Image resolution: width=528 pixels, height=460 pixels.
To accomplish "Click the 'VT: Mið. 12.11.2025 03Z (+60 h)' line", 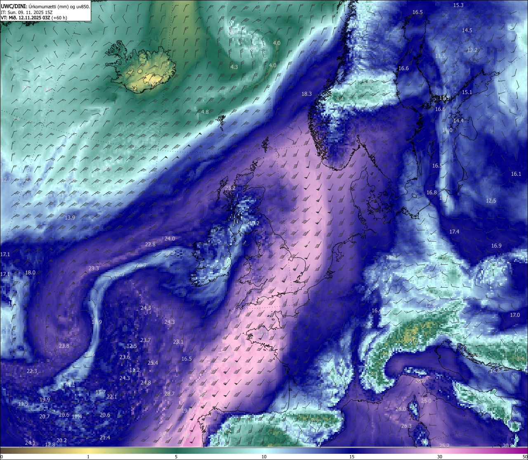I will [34, 18].
